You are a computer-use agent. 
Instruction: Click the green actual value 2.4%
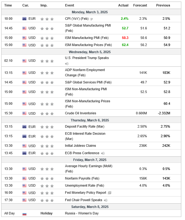125,19
